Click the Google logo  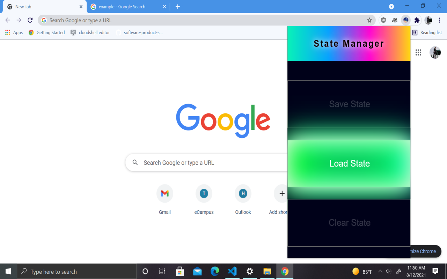tap(223, 121)
